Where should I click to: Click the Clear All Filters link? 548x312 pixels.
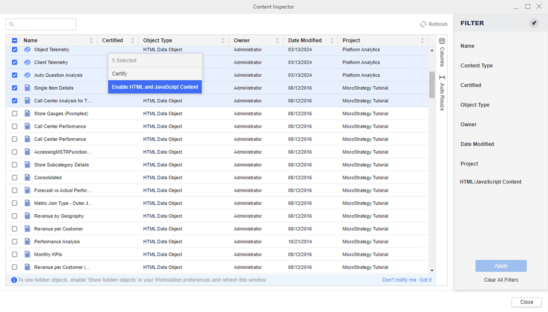[501, 280]
